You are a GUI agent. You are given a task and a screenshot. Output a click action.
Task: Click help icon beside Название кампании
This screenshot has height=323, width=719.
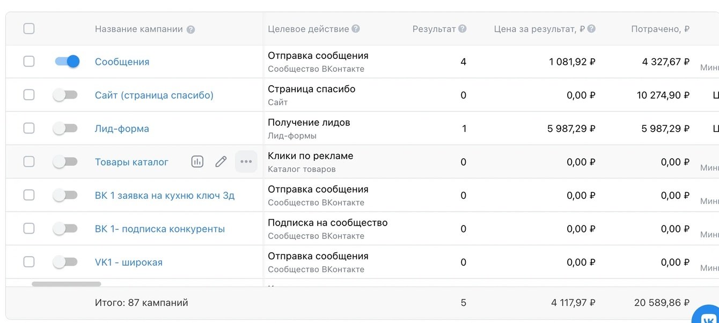point(190,29)
